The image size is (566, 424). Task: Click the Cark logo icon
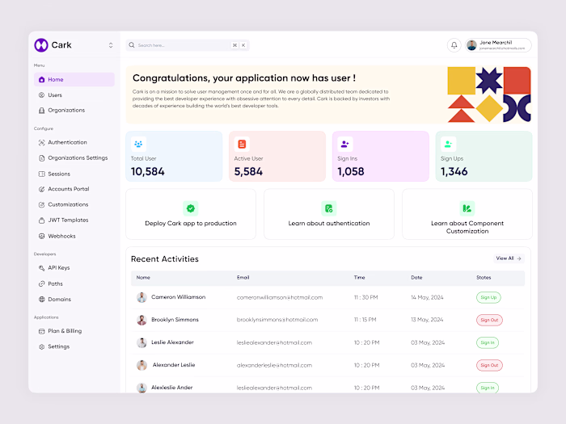tap(41, 45)
